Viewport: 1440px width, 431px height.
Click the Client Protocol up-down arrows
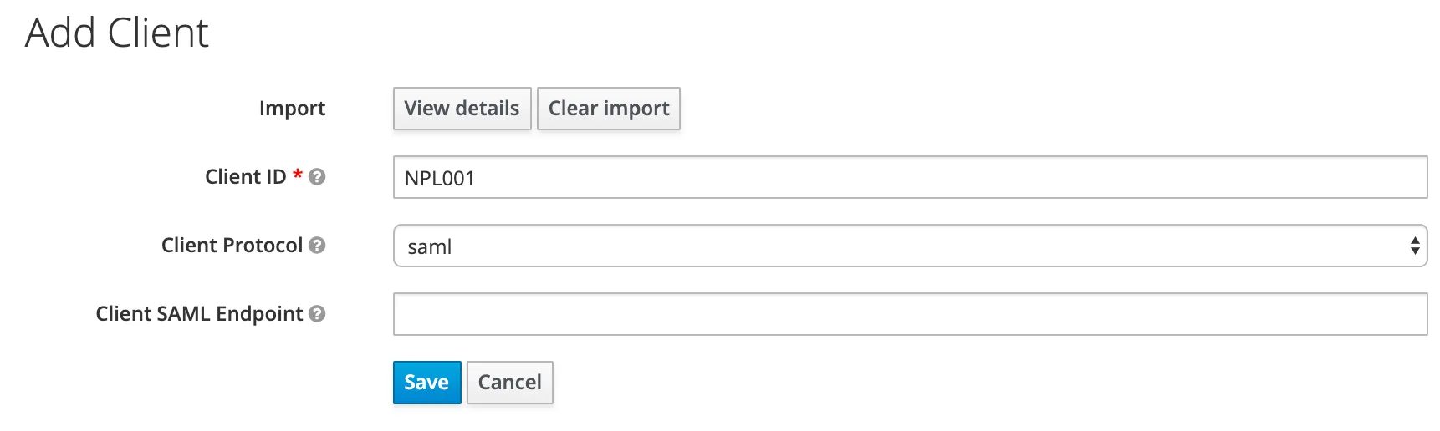click(x=1414, y=246)
